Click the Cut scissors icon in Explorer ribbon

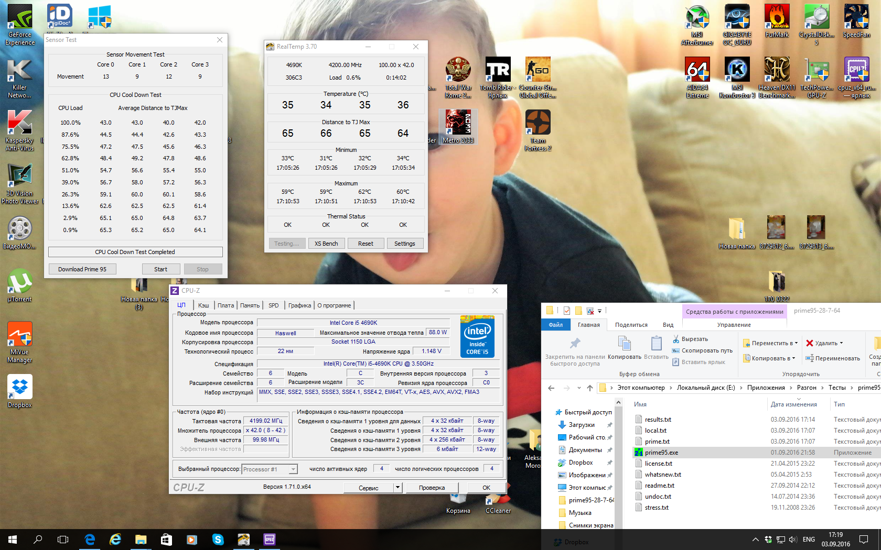tap(675, 339)
